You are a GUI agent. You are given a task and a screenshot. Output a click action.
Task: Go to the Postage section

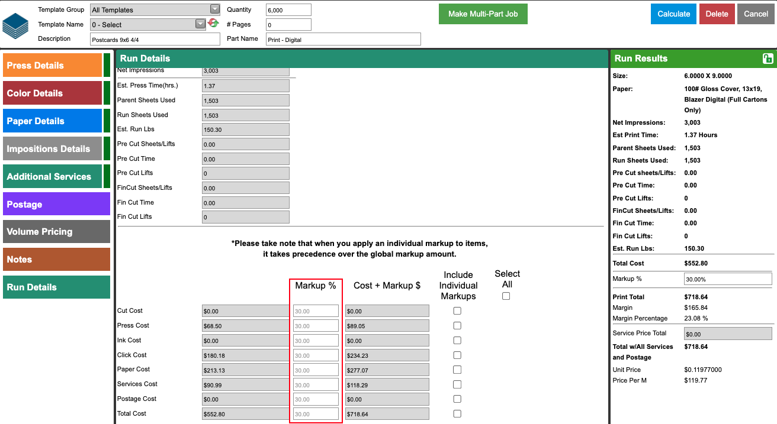(56, 204)
